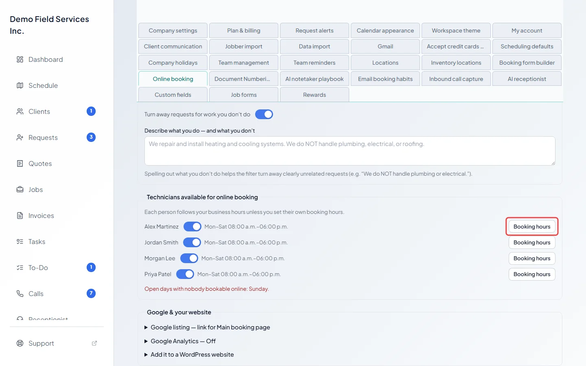Open Booking hours for Priya Patel
The height and width of the screenshot is (366, 586).
click(x=532, y=274)
